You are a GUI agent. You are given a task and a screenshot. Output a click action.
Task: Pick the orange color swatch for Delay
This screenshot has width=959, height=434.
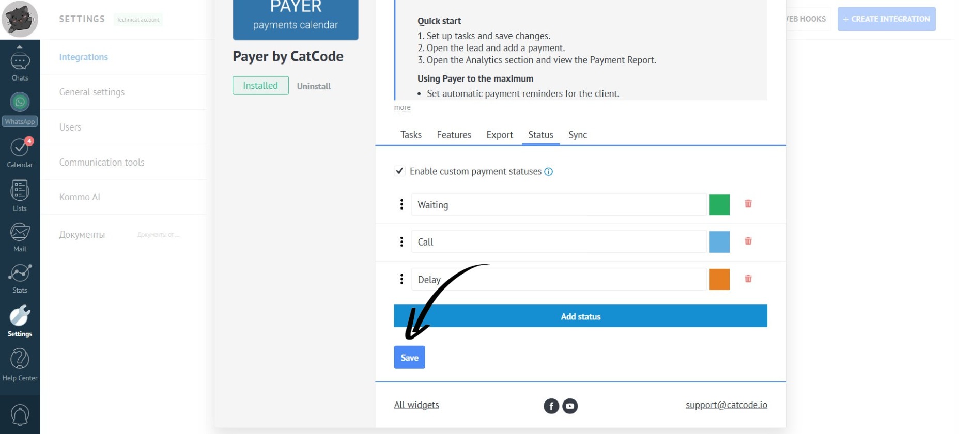click(x=719, y=279)
